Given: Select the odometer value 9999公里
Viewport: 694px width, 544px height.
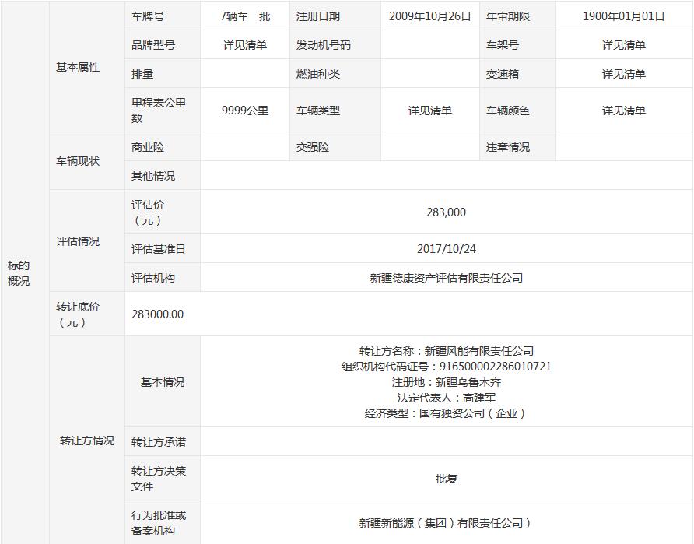Looking at the screenshot, I should (244, 111).
